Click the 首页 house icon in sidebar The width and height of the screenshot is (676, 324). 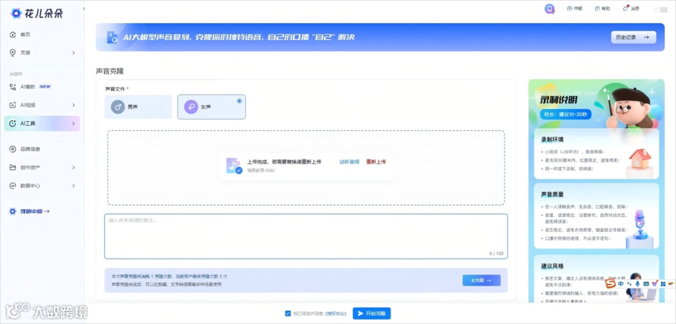[13, 34]
